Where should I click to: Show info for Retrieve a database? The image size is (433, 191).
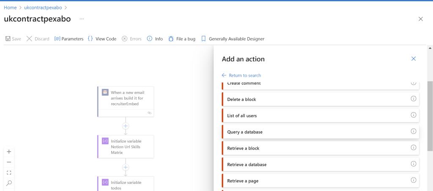click(414, 164)
